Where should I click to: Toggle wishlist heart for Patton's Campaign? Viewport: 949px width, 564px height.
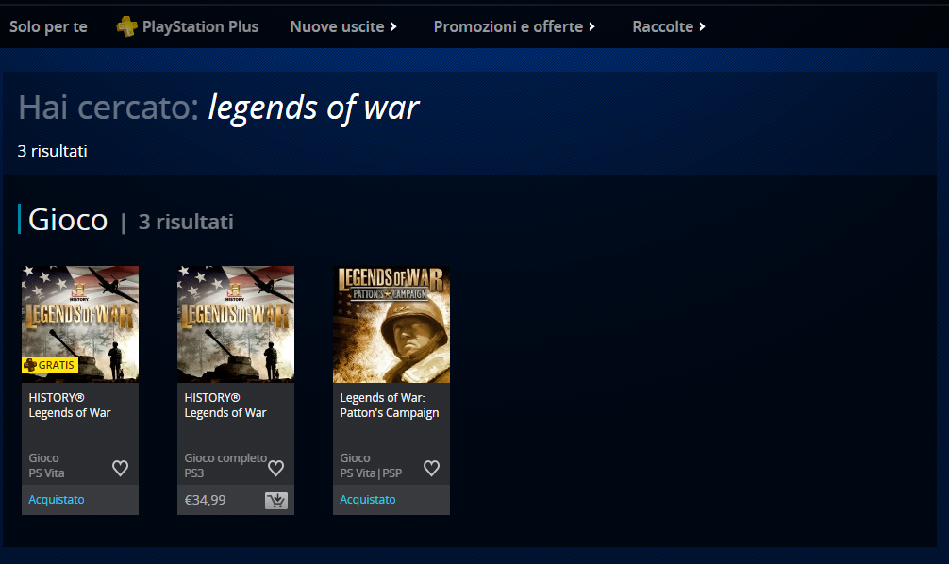point(431,468)
